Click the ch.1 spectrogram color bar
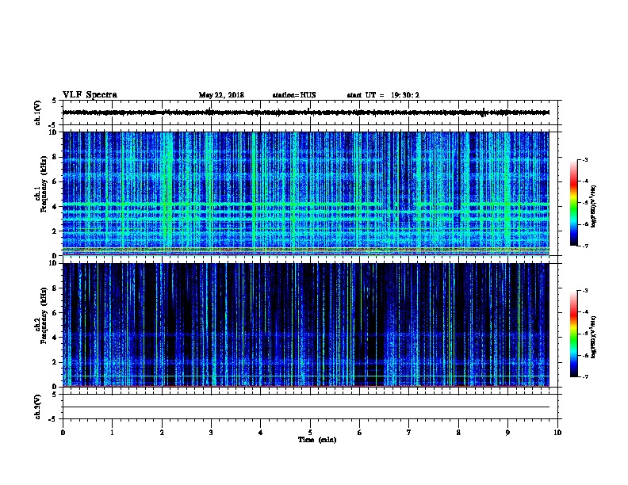This screenshot has height=485, width=628. 573,203
